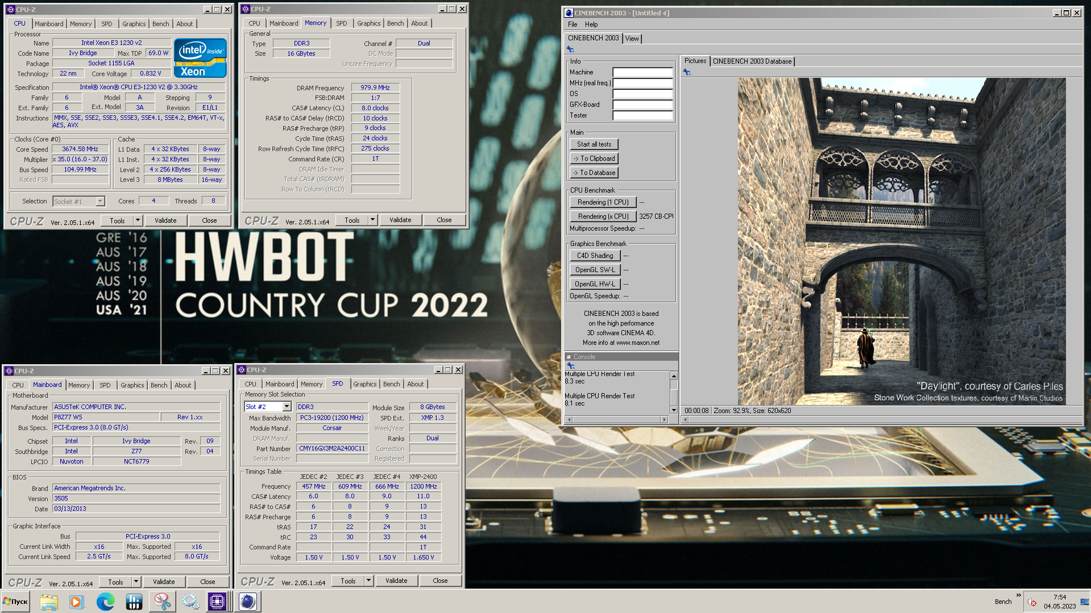1091x613 pixels.
Task: Open the Slot #2 memory slot dropdown
Action: click(287, 407)
